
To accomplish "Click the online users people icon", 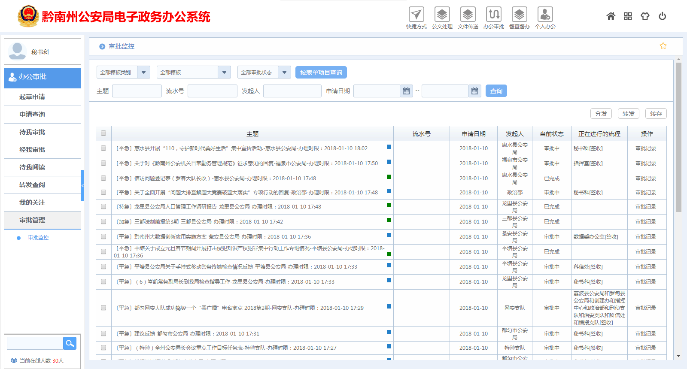I will point(14,361).
